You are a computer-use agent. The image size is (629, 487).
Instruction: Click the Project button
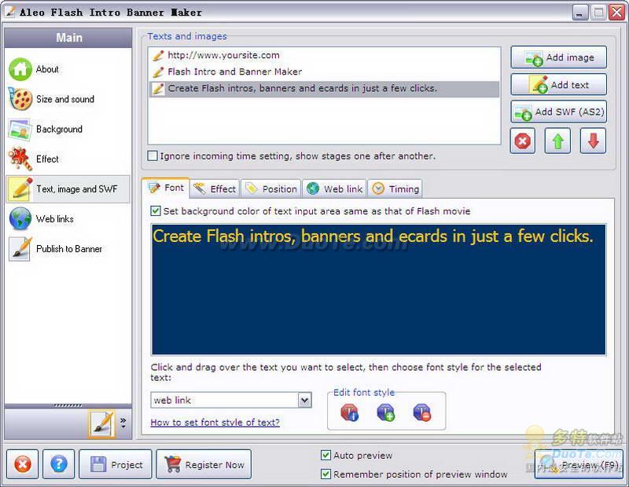(x=116, y=464)
